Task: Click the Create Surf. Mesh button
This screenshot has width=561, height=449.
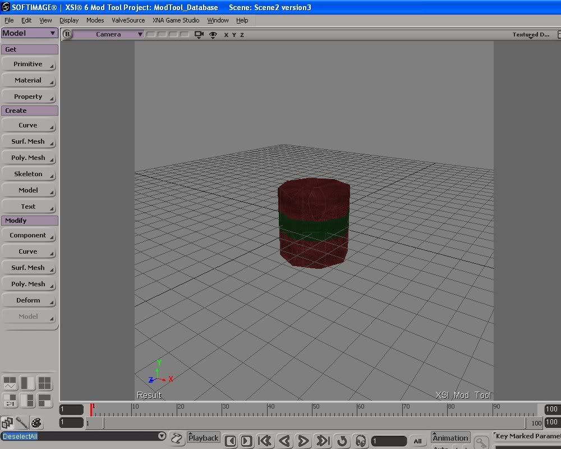Action: pos(29,141)
